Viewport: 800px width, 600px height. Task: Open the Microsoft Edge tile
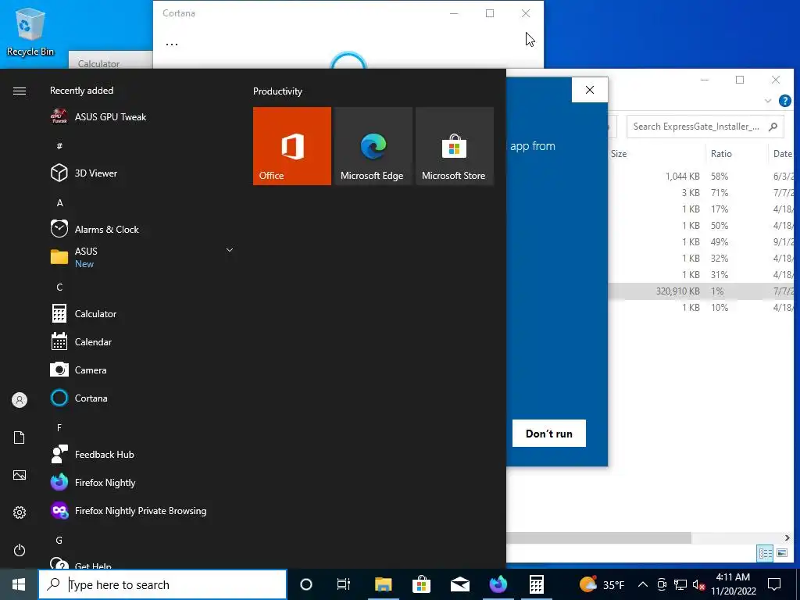373,146
